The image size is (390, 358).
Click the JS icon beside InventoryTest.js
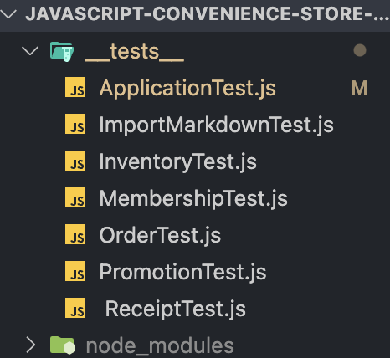[x=75, y=161]
